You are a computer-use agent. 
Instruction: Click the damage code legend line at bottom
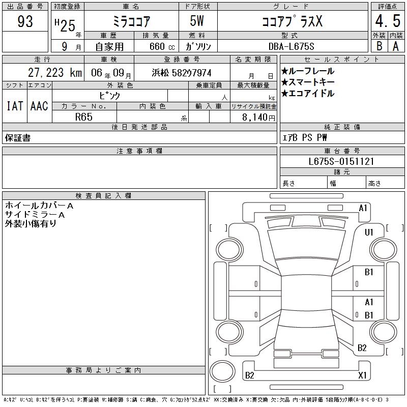pos(196,400)
